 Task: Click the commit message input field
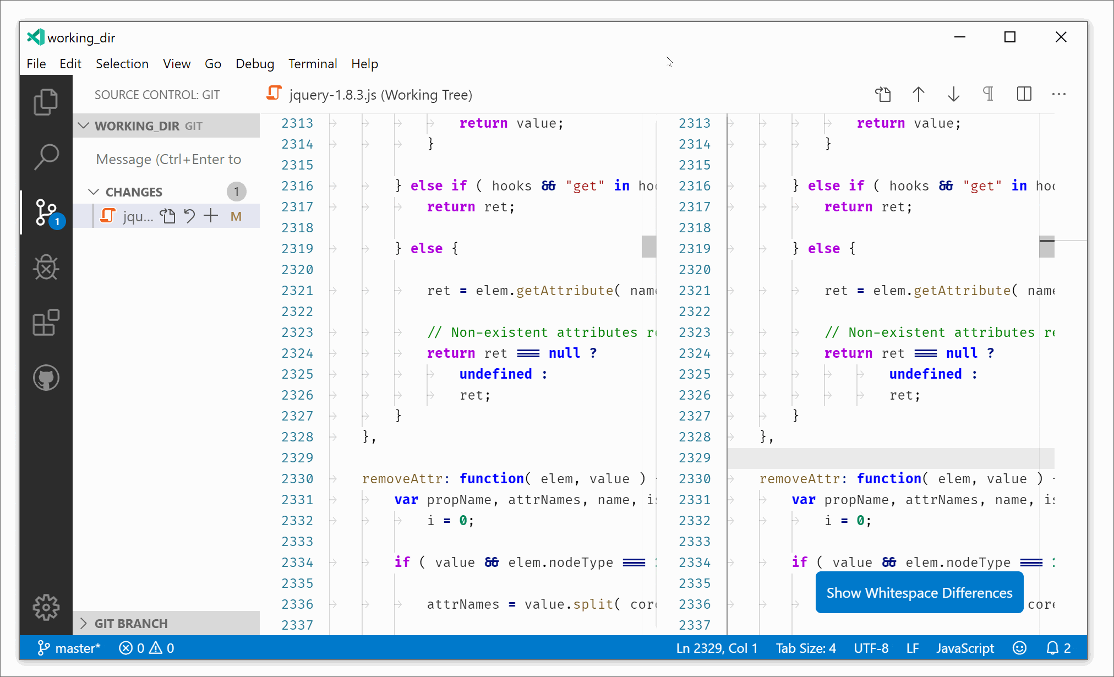168,159
